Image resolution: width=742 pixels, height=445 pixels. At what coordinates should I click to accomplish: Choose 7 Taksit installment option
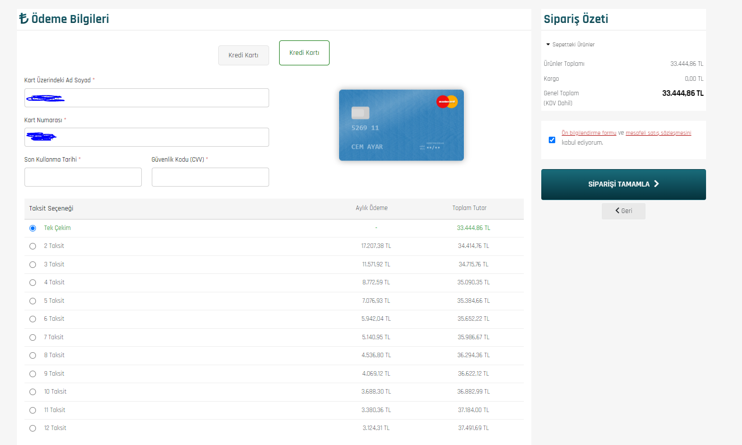[32, 337]
